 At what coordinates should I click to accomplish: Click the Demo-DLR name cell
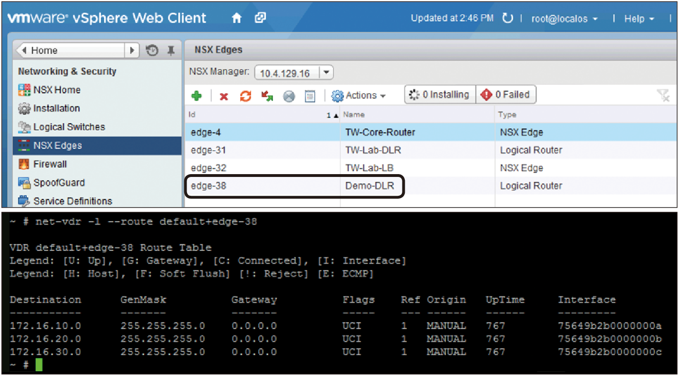coord(369,186)
